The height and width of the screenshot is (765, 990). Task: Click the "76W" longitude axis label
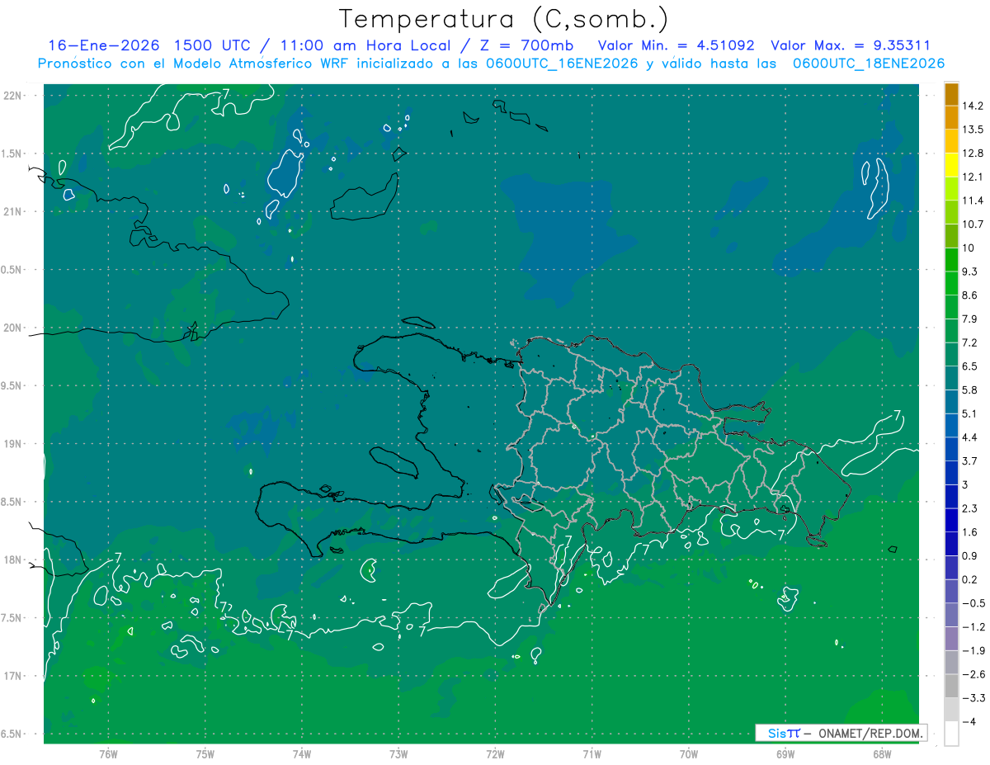pos(108,754)
